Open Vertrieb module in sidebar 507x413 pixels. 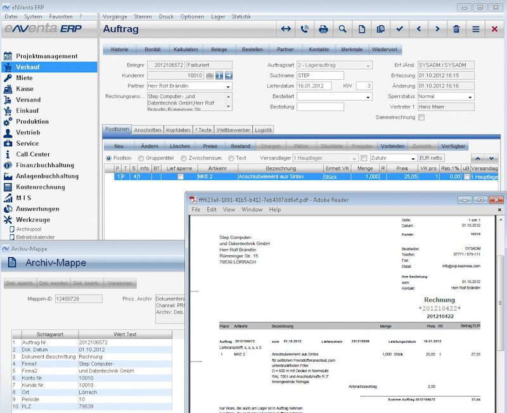(x=28, y=132)
